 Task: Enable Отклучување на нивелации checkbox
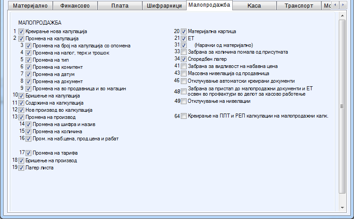[x=184, y=101]
